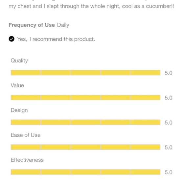Click the Design rating bar
The height and width of the screenshot is (184, 184).
(x=85, y=122)
